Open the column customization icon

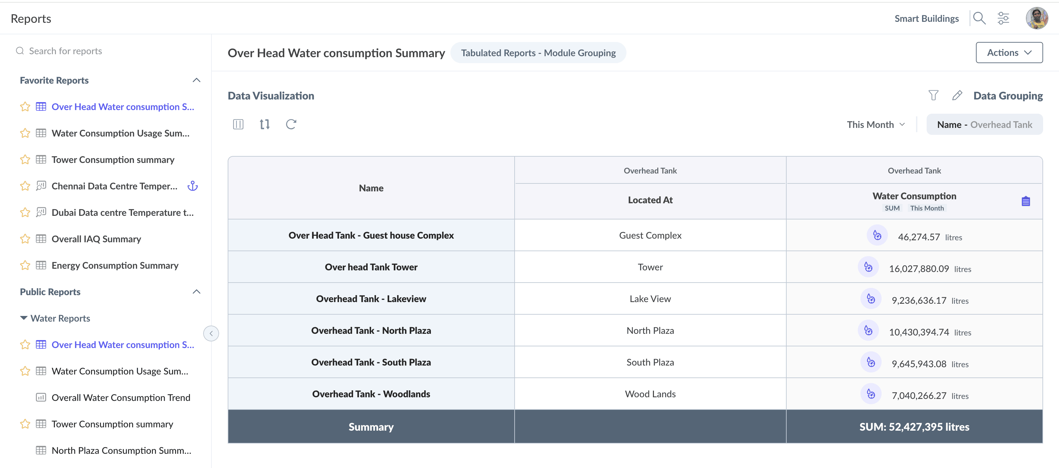click(238, 124)
